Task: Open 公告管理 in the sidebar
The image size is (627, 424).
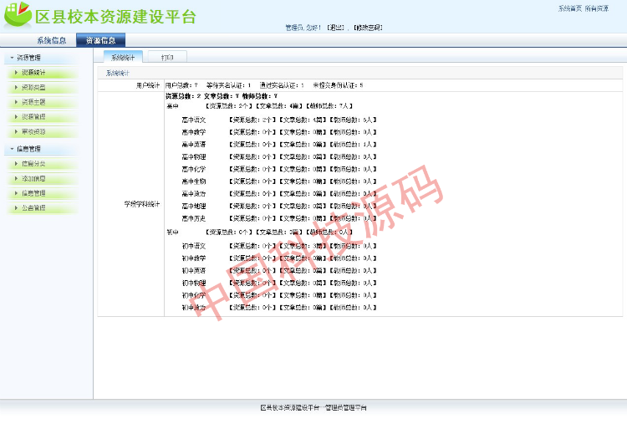Action: [43, 208]
